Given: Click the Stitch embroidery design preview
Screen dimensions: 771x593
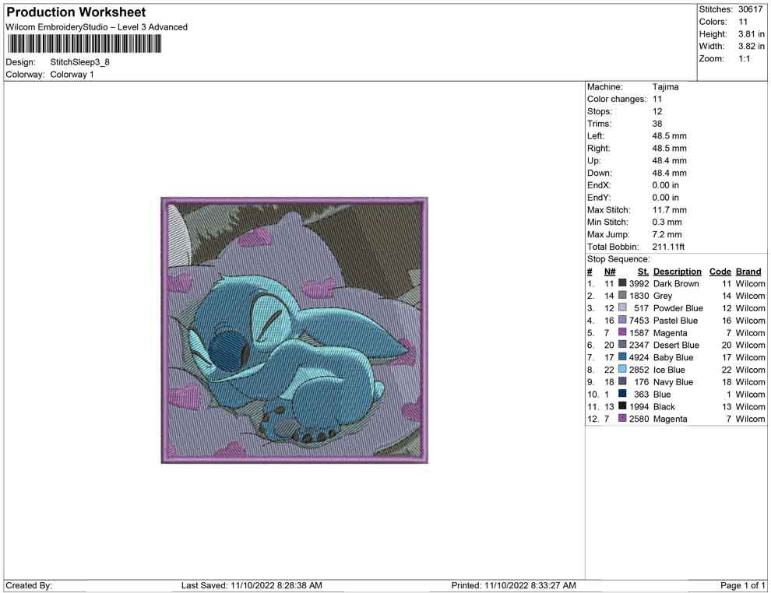Looking at the screenshot, I should tap(294, 330).
